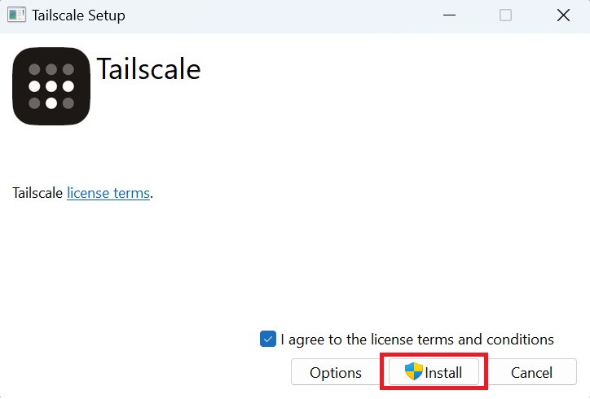Click the "Tailscale Setup" title bar text
The height and width of the screenshot is (399, 590).
(x=78, y=15)
